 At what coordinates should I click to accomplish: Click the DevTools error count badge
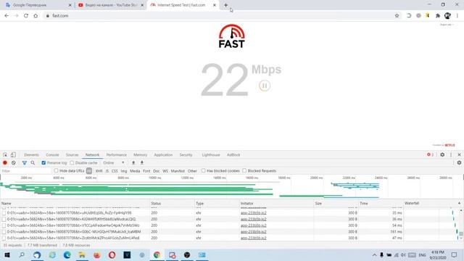tap(430, 154)
